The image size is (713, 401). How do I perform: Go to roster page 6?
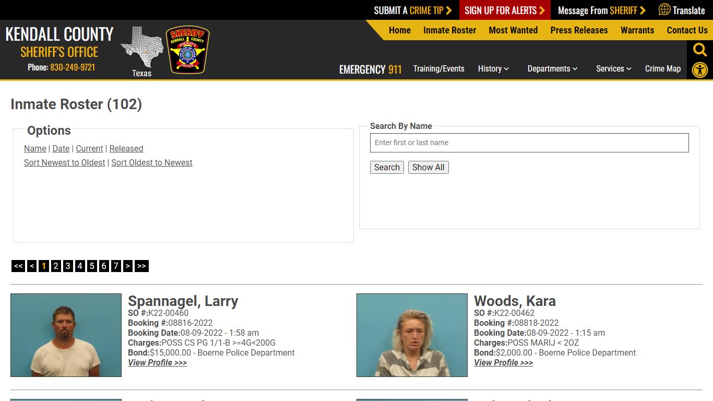(x=104, y=266)
